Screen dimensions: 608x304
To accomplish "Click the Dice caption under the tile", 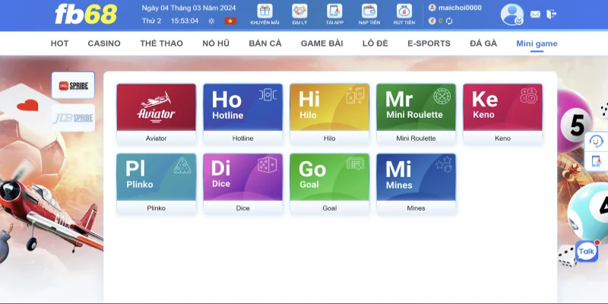I will click(x=242, y=208).
